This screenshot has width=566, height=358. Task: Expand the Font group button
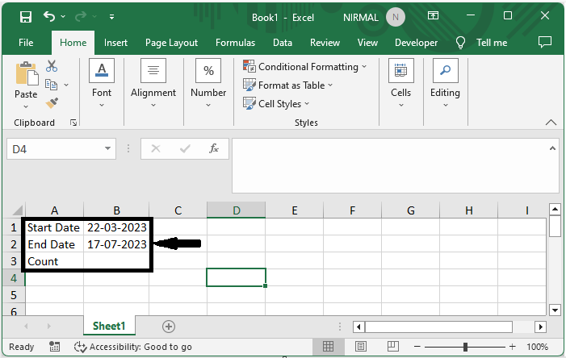(102, 84)
